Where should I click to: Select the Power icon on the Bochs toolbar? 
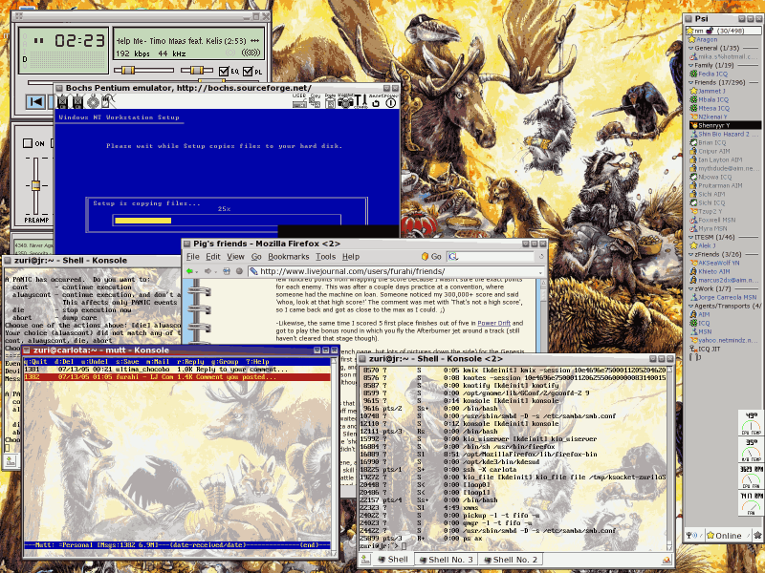(391, 103)
